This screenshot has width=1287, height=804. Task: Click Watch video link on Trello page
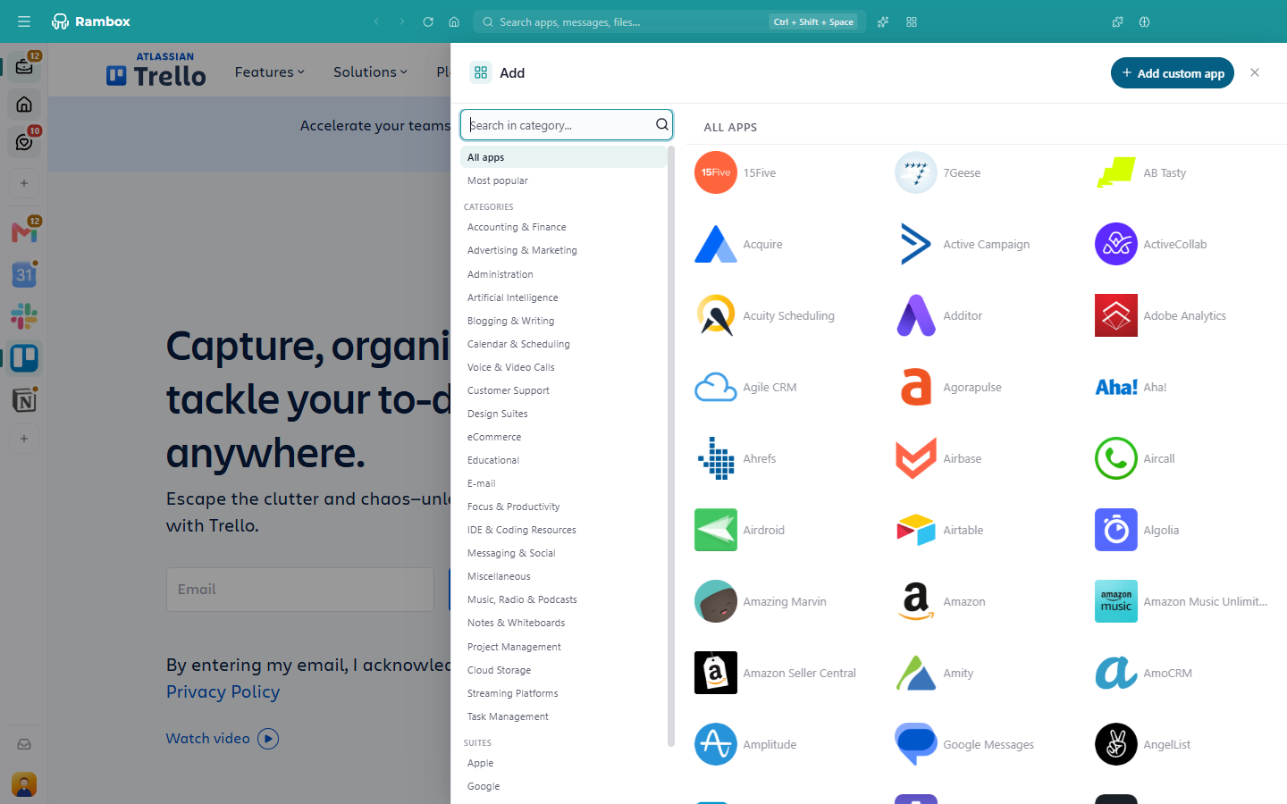point(222,738)
